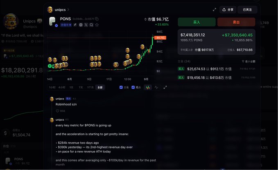Open the unipcs profile name link in header
This screenshot has width=278, height=170.
pyautogui.click(x=60, y=10)
